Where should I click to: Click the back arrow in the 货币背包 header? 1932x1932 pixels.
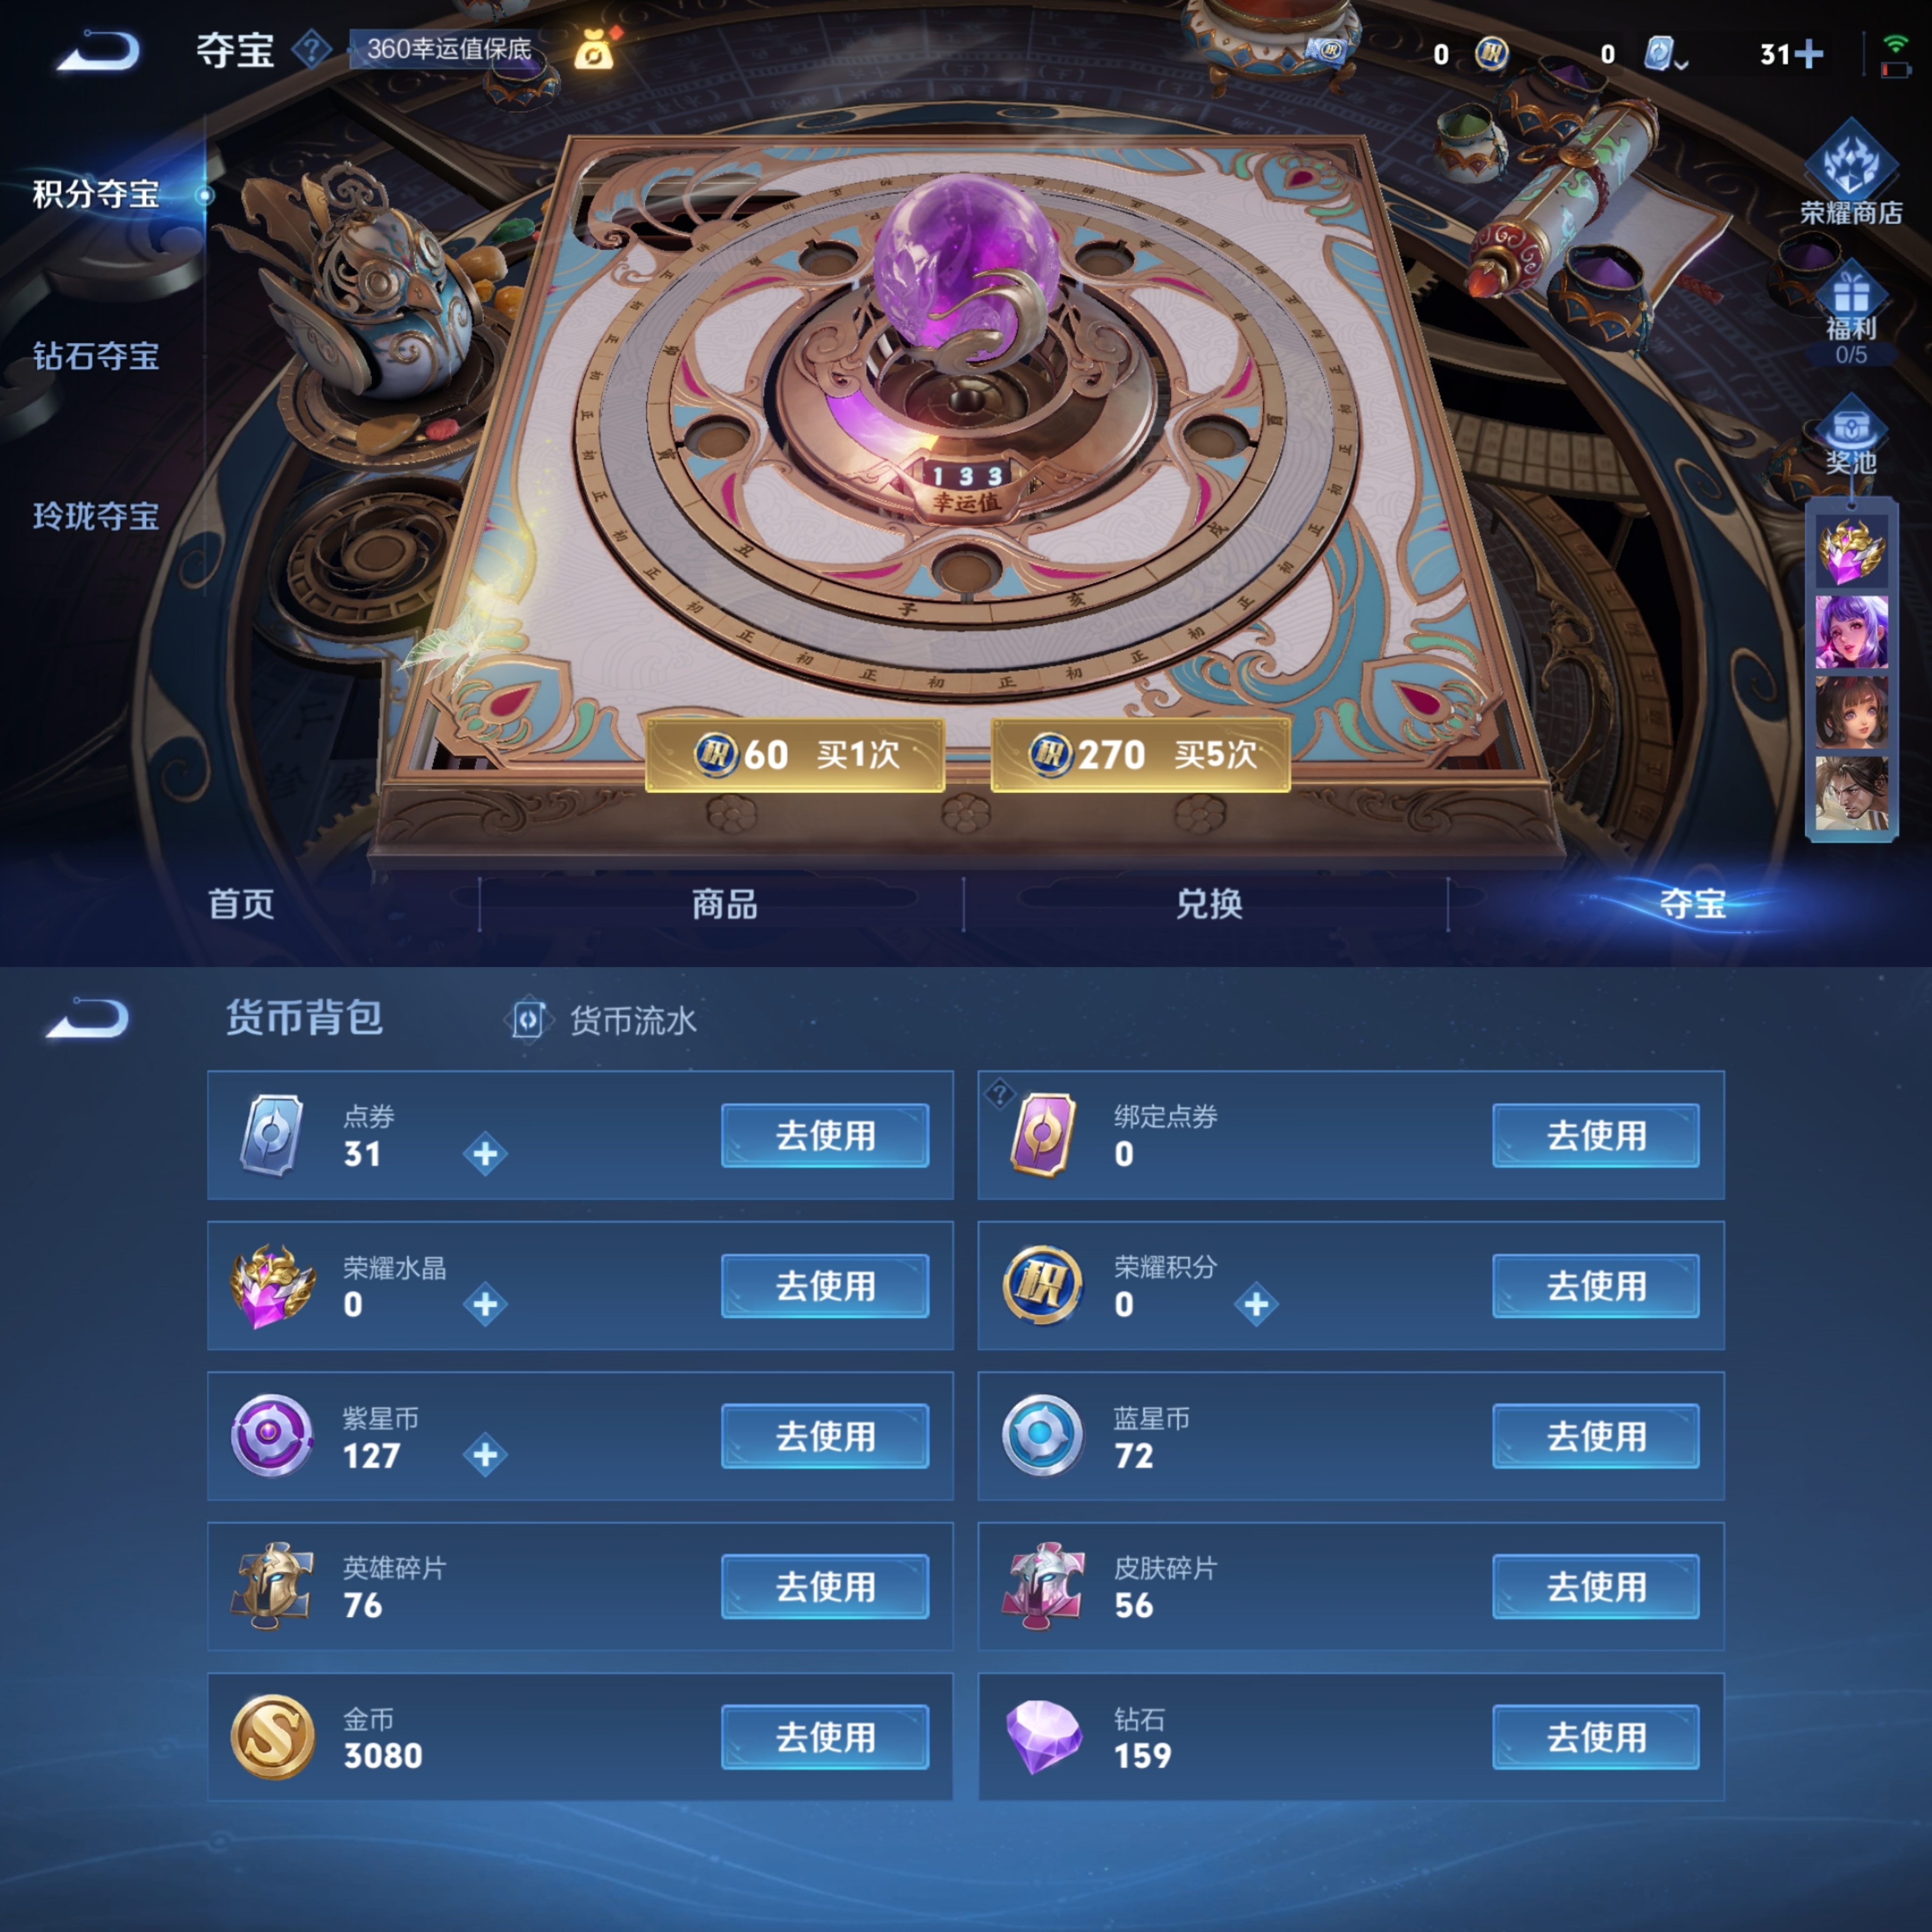pyautogui.click(x=88, y=1018)
